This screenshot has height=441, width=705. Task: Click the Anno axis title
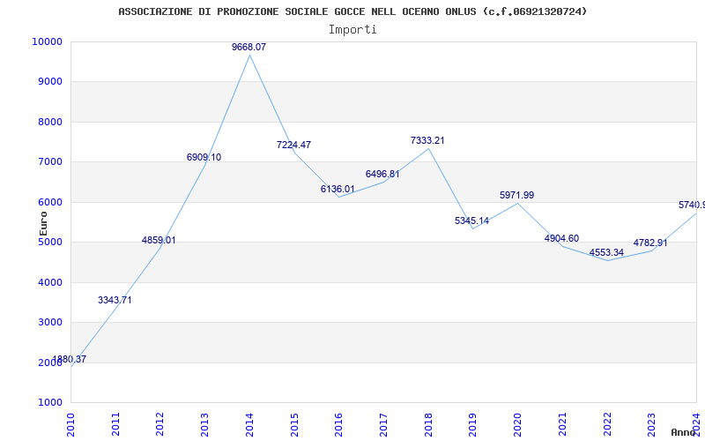[683, 432]
